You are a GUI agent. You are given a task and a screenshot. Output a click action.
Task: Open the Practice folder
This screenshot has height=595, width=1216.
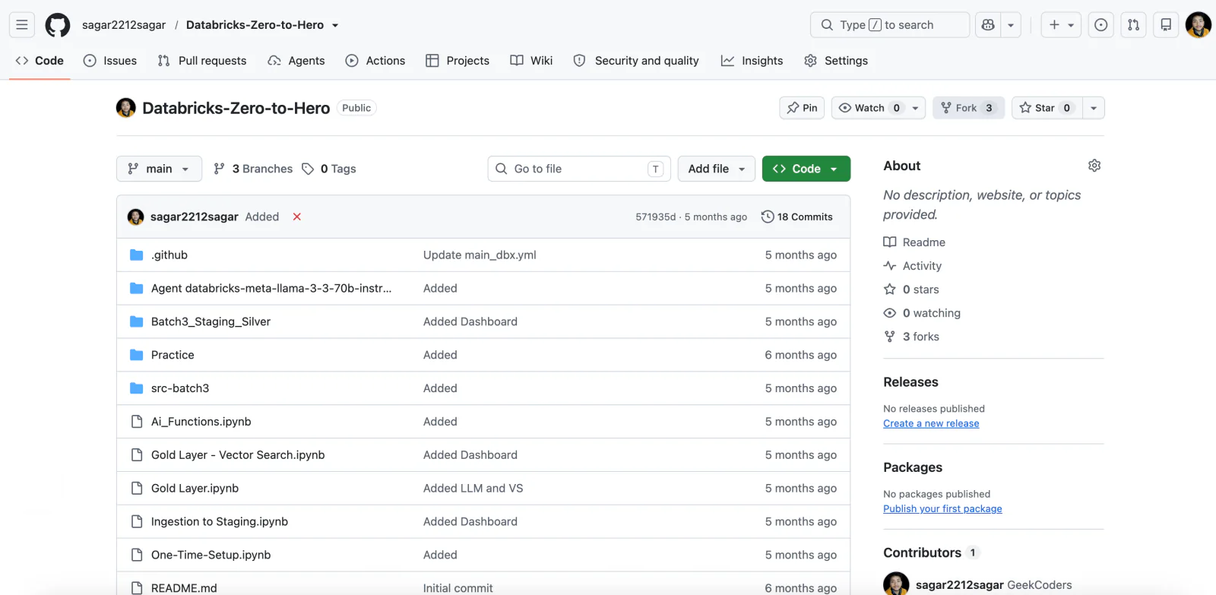click(173, 355)
